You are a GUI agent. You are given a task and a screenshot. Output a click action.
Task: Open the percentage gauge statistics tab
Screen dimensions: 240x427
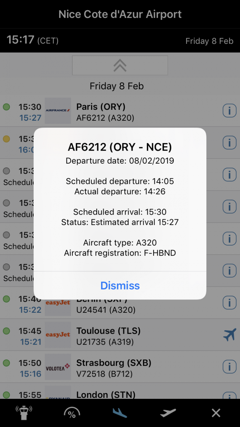pyautogui.click(x=72, y=413)
